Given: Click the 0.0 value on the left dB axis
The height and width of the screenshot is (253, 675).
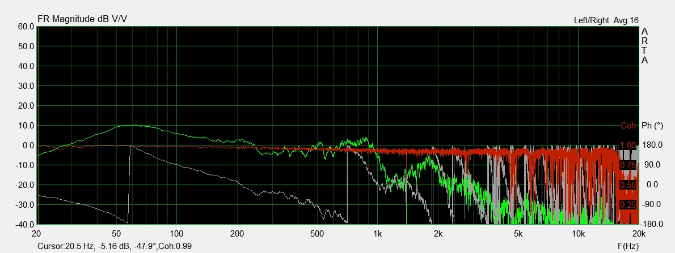Looking at the screenshot, I should (x=28, y=145).
